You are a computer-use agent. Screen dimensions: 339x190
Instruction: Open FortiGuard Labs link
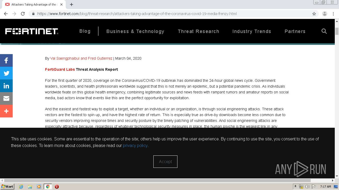point(60,69)
